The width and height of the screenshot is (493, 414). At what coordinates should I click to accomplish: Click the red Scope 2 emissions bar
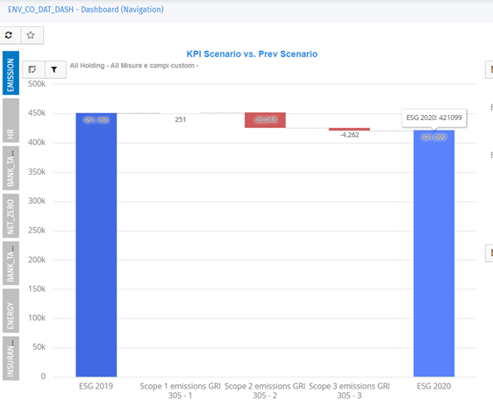click(x=265, y=120)
